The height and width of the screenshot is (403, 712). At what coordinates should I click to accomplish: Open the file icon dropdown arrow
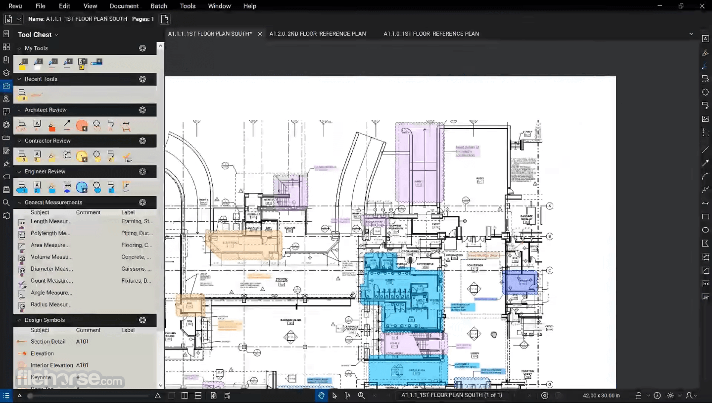19,19
